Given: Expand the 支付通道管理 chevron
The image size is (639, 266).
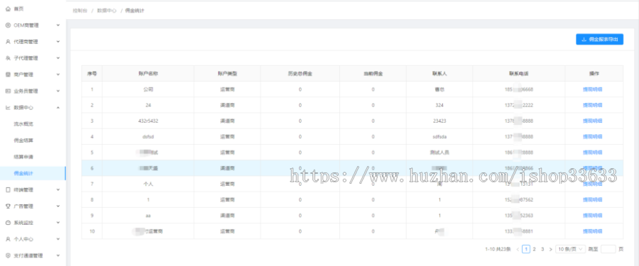Looking at the screenshot, I should (x=58, y=255).
